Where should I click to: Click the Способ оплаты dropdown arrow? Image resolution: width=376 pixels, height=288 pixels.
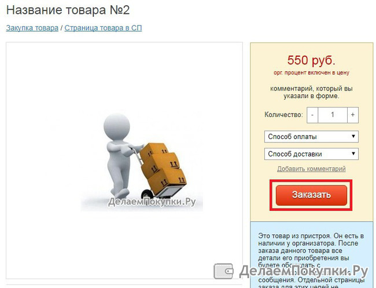353,136
